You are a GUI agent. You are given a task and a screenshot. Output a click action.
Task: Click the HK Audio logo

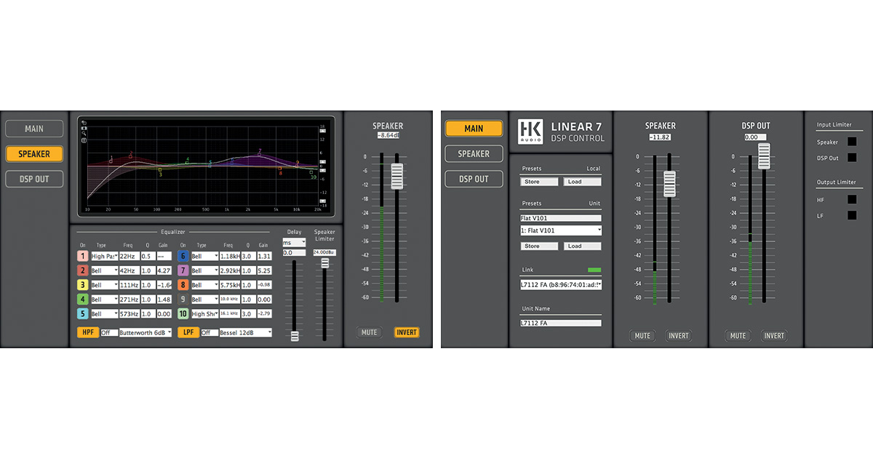530,132
